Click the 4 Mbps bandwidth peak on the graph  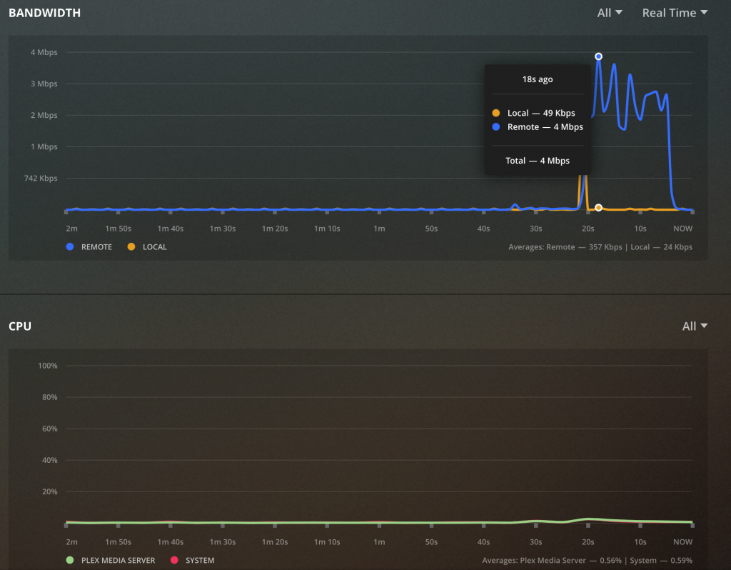[x=598, y=55]
